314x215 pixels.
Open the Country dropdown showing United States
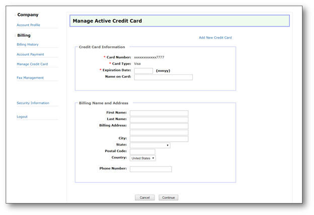(142, 158)
